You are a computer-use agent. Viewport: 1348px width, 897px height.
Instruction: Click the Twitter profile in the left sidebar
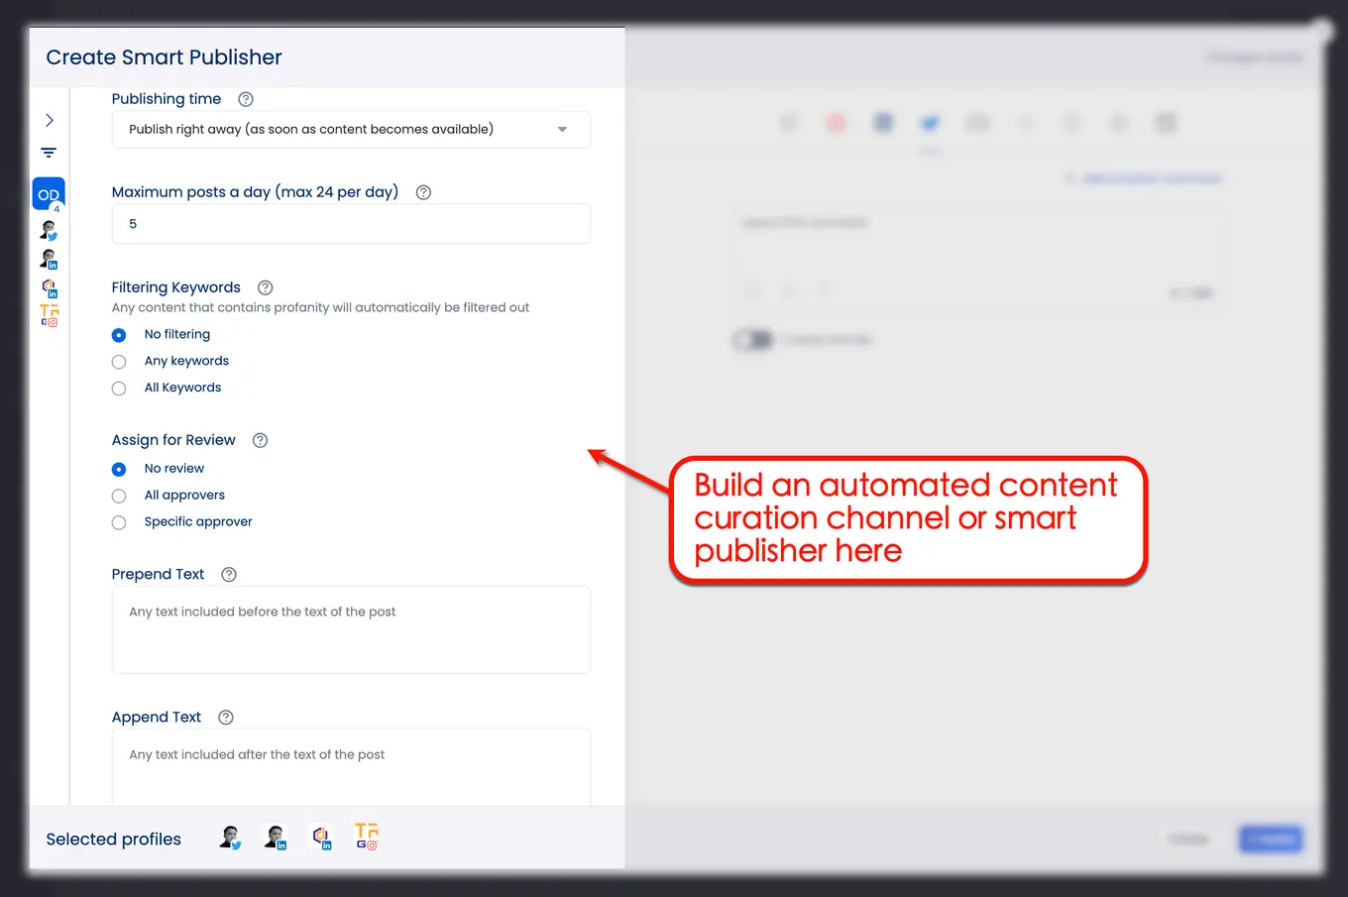pyautogui.click(x=49, y=230)
